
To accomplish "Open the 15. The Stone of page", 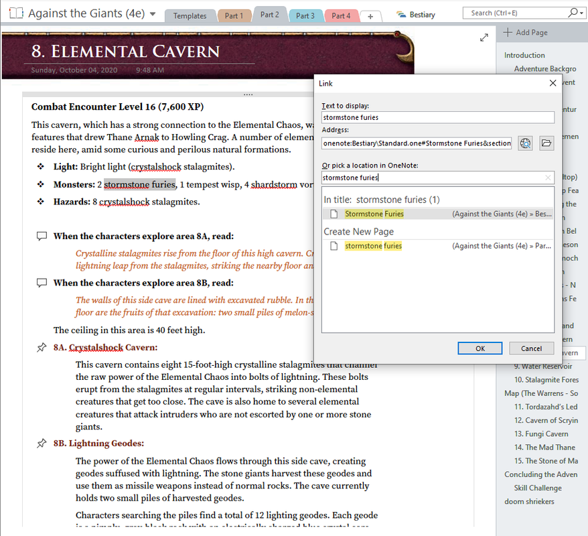I will click(546, 460).
